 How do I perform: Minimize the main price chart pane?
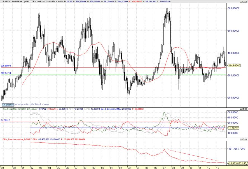241,1
